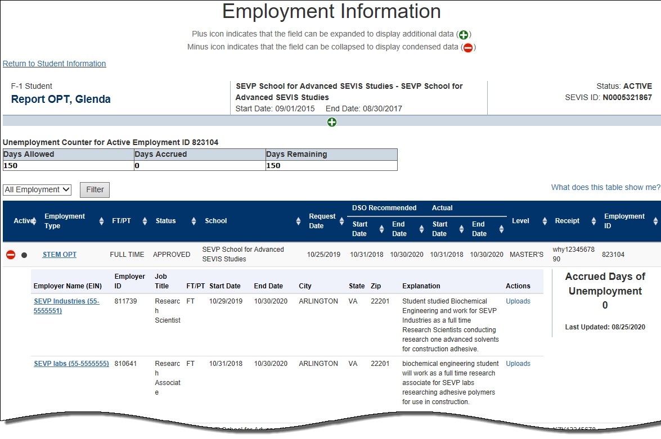The image size is (661, 439).
Task: Click the Last Updated: 08/25/2020 text
Action: [605, 327]
